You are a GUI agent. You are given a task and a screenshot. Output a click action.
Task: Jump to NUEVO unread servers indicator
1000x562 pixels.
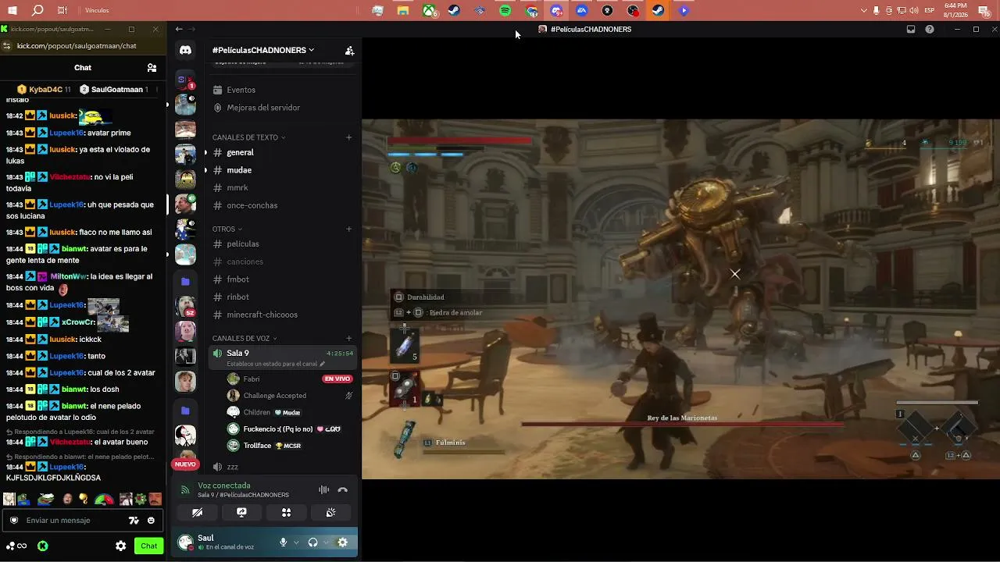185,464
